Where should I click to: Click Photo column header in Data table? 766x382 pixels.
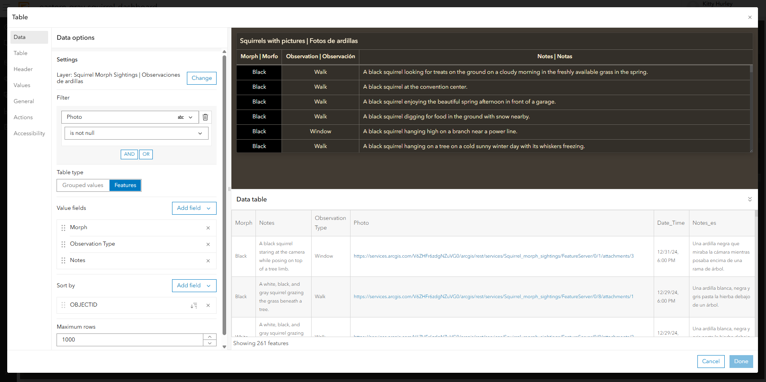pyautogui.click(x=502, y=223)
